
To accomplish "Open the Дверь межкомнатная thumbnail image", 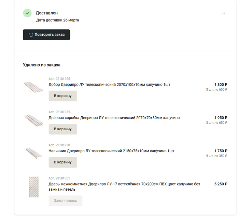I will pos(34,187).
